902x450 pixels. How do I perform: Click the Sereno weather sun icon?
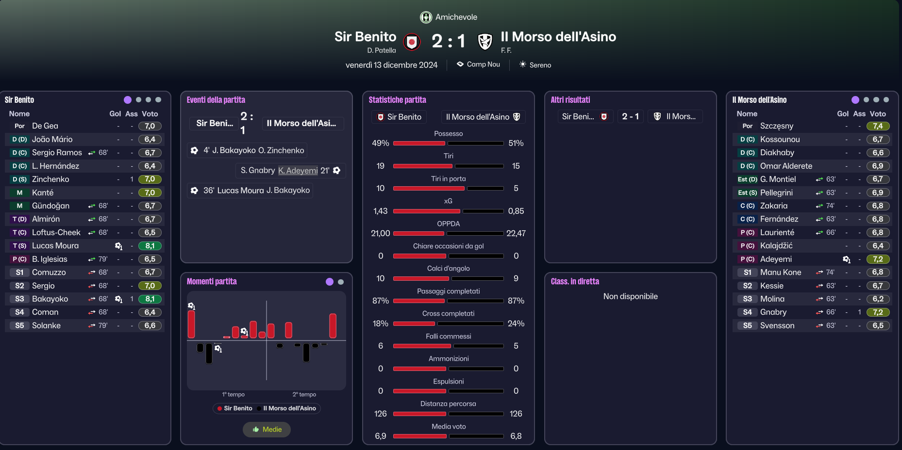click(523, 64)
